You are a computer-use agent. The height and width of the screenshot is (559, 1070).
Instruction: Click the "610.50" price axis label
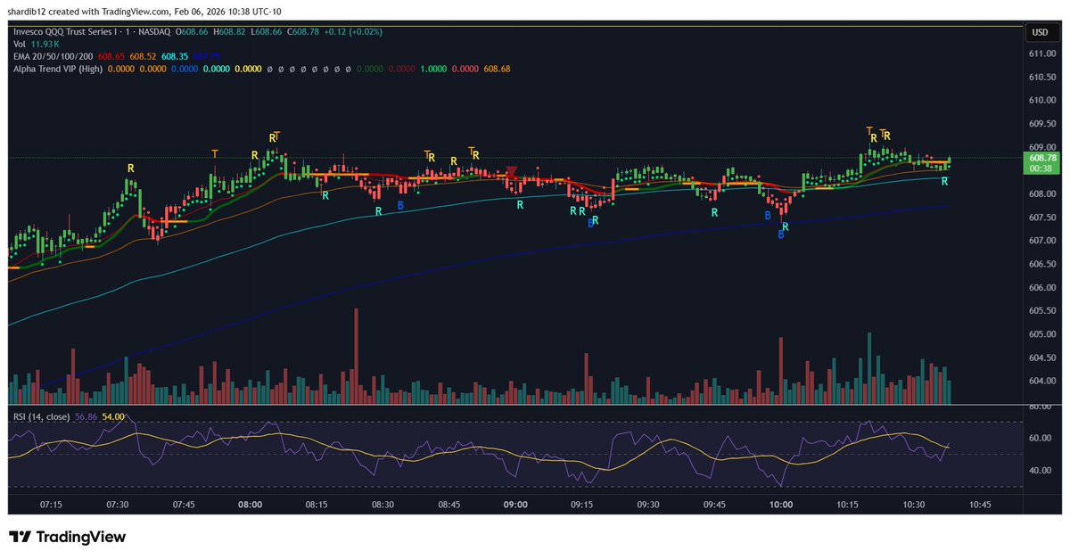click(1042, 77)
